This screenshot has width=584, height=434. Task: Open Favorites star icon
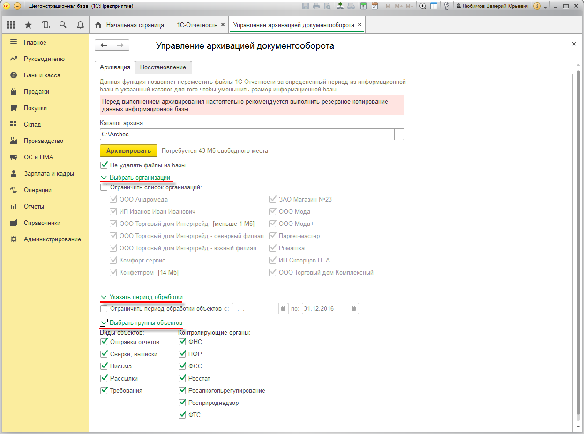28,25
